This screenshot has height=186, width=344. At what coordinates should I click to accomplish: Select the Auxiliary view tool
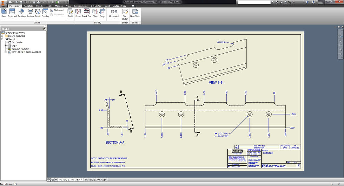(21, 13)
